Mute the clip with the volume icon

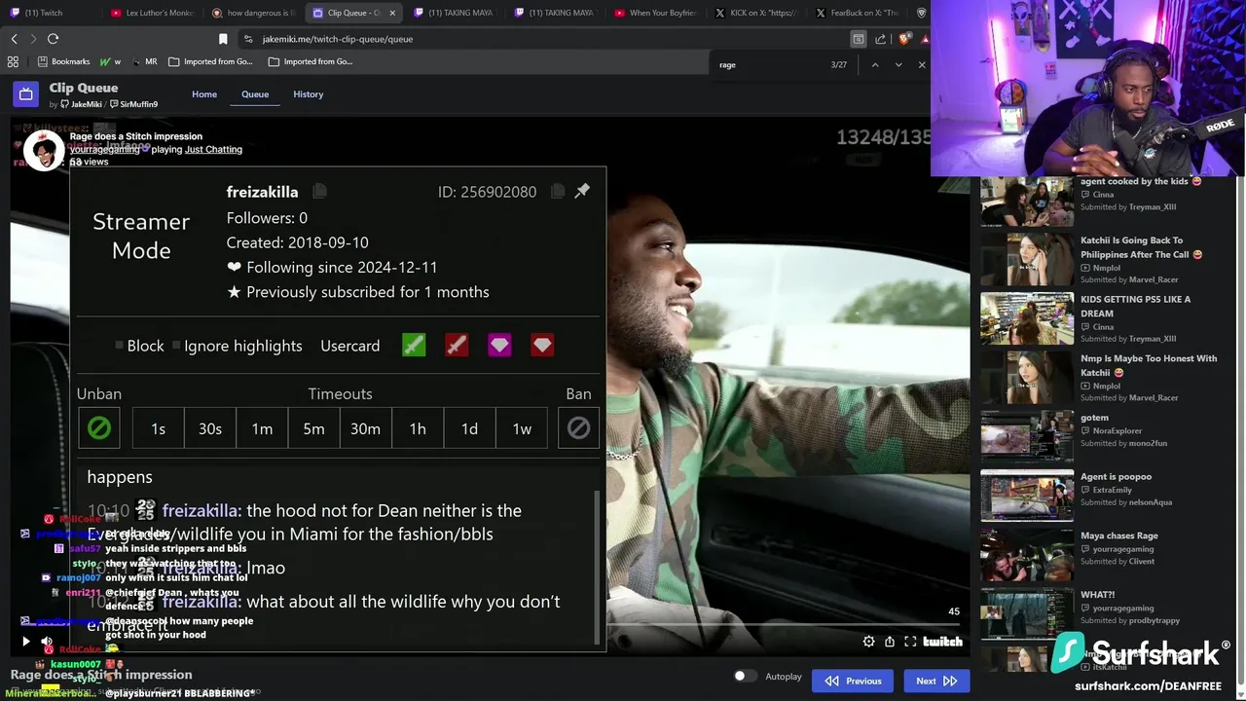pyautogui.click(x=47, y=642)
